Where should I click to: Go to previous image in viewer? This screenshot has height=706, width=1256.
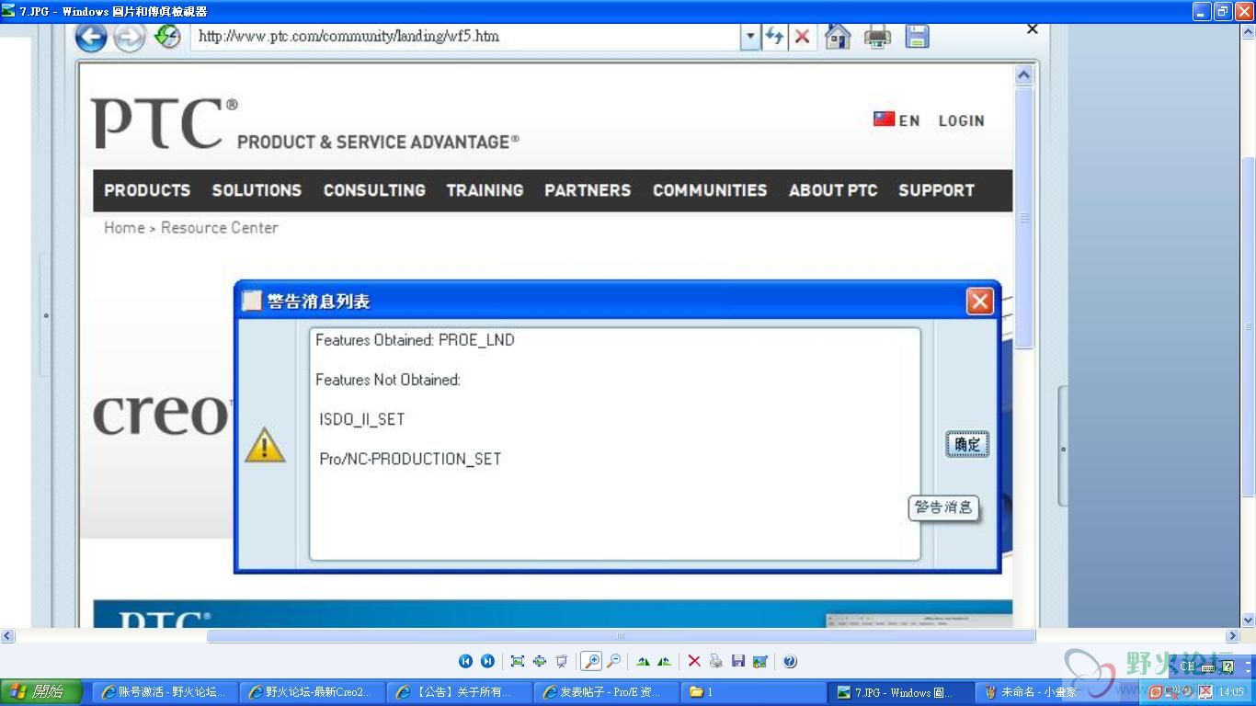pos(465,661)
